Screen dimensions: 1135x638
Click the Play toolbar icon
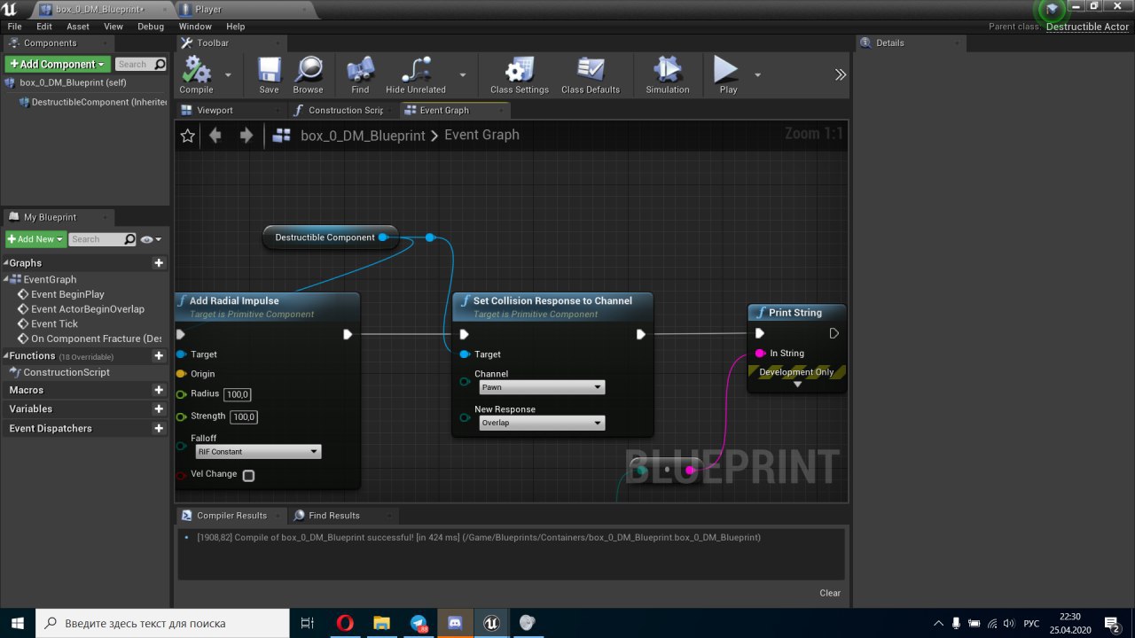(728, 74)
